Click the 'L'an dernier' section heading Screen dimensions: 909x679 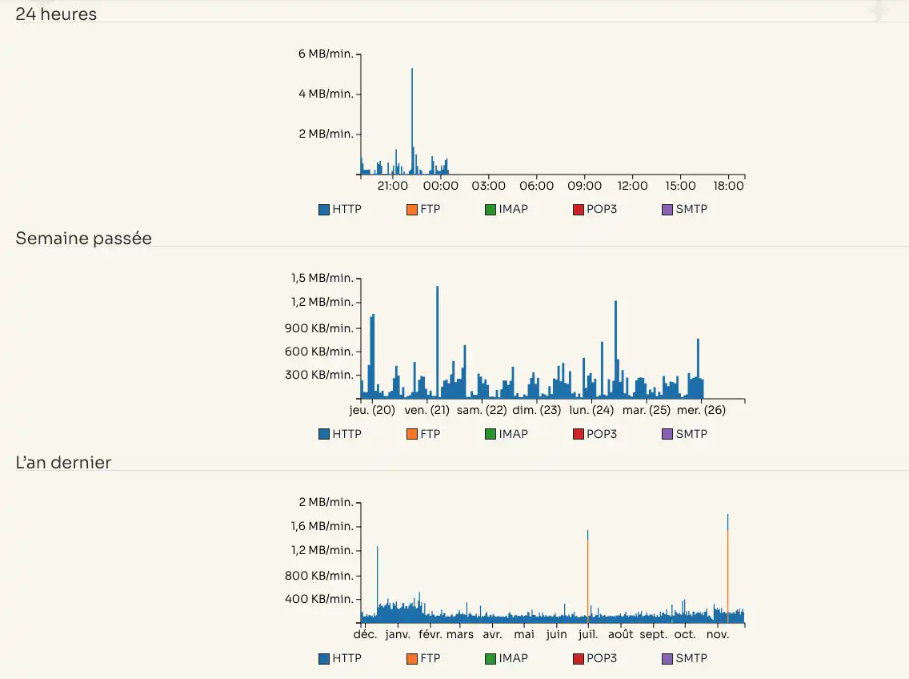[62, 462]
